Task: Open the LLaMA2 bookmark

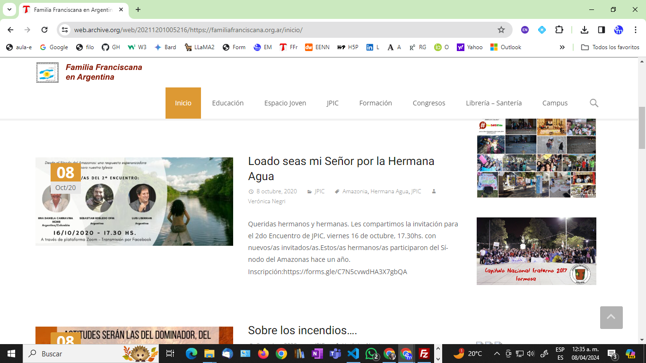Action: (200, 47)
